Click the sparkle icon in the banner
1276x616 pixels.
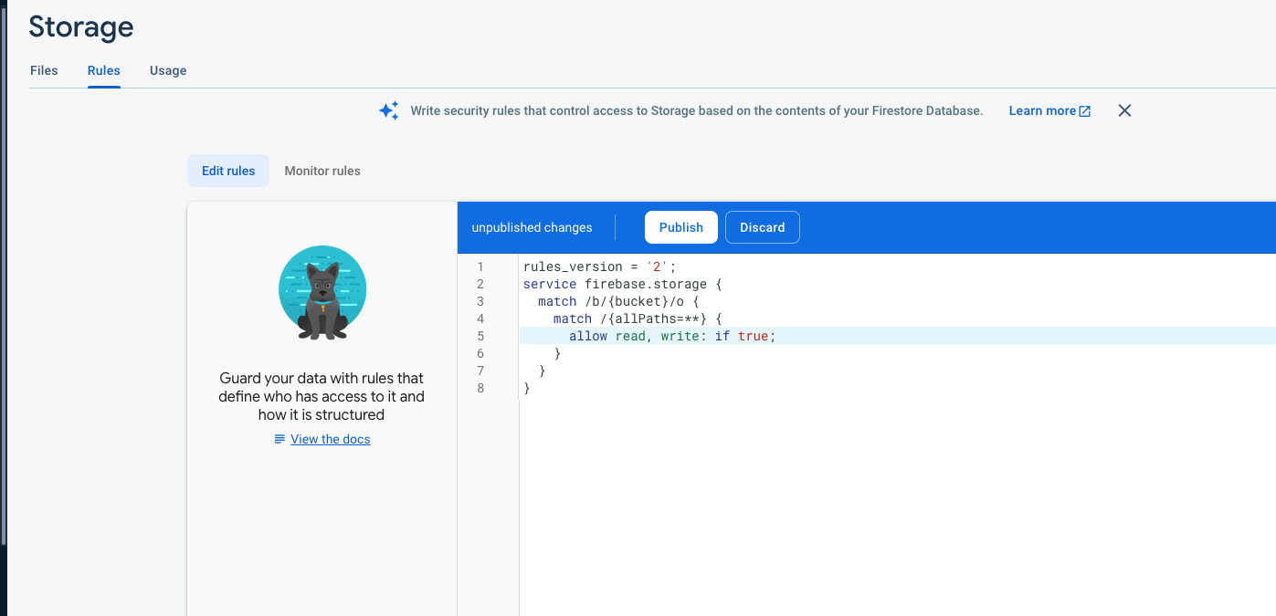tap(389, 110)
